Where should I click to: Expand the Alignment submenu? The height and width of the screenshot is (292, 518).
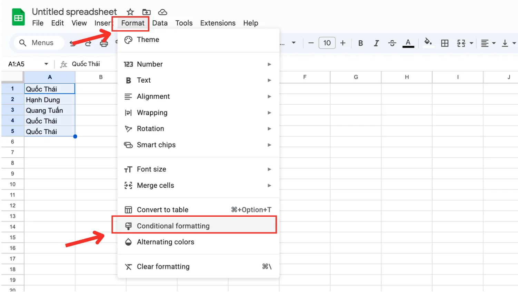coord(198,96)
